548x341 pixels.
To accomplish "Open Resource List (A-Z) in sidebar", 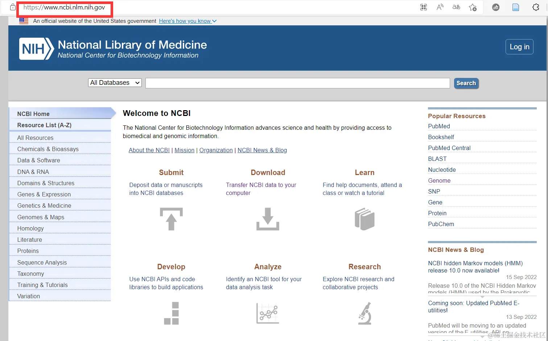I will coord(60,125).
